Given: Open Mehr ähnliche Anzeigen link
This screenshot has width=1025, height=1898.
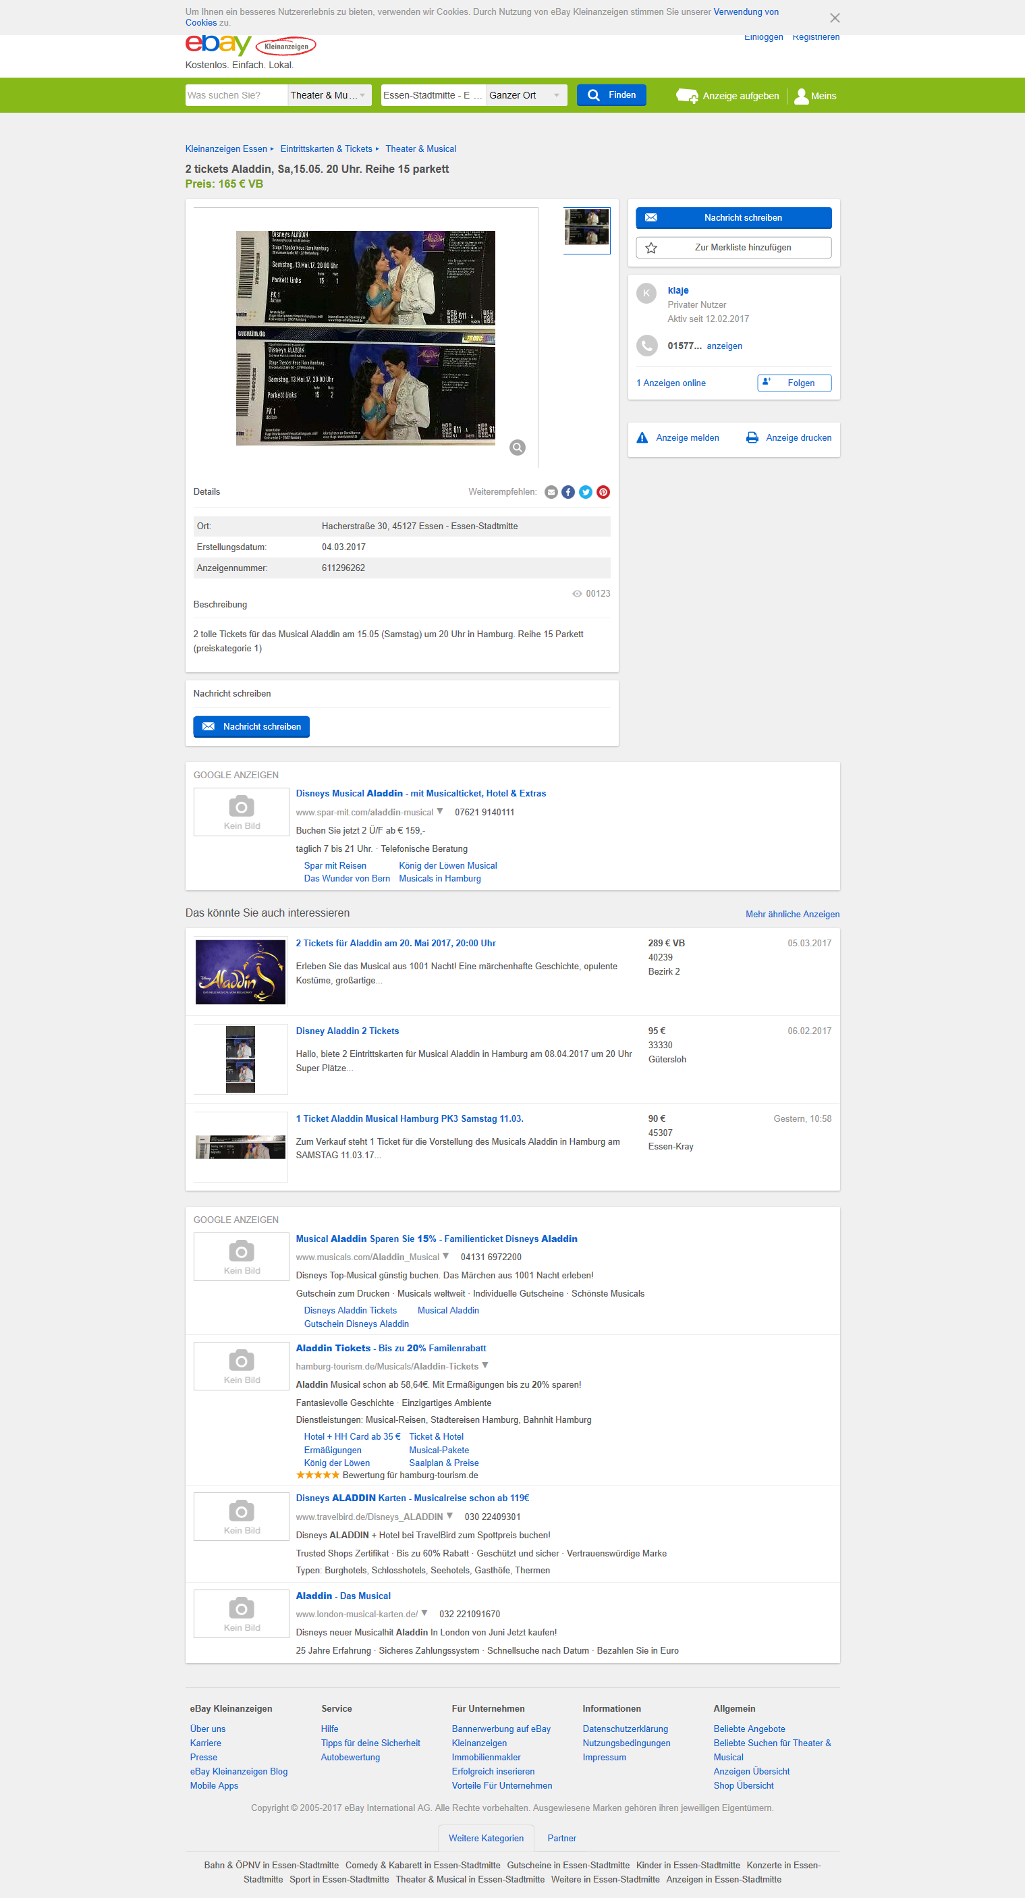Looking at the screenshot, I should pos(792,915).
